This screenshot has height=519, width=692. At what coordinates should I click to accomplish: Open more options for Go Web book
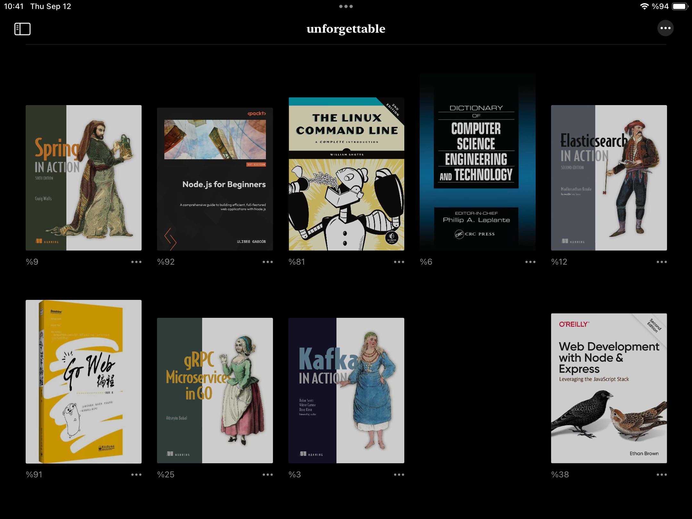[x=136, y=475]
